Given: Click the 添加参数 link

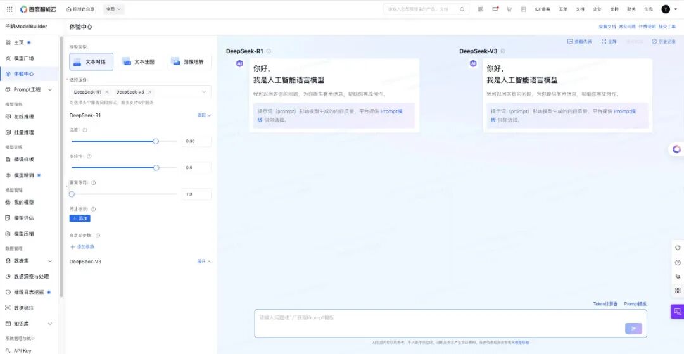Looking at the screenshot, I should 82,247.
